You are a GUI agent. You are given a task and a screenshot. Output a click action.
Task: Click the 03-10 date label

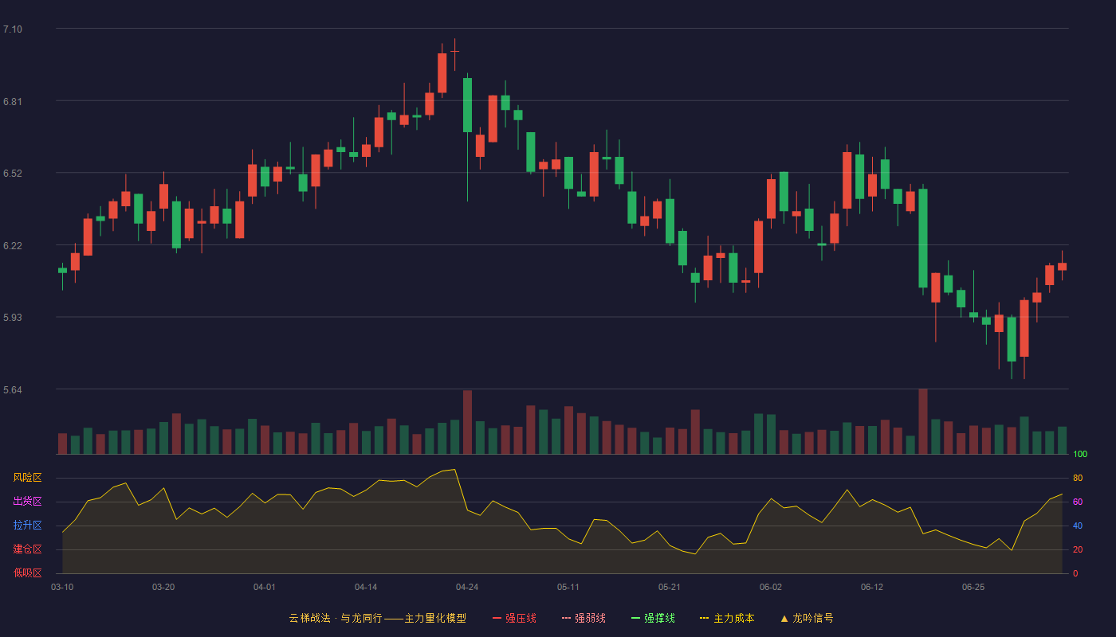pos(62,587)
